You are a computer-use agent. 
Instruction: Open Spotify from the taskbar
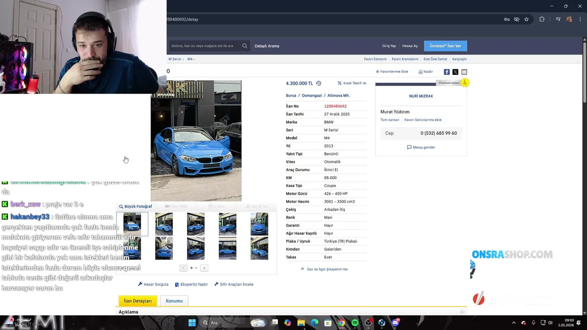[x=355, y=323]
